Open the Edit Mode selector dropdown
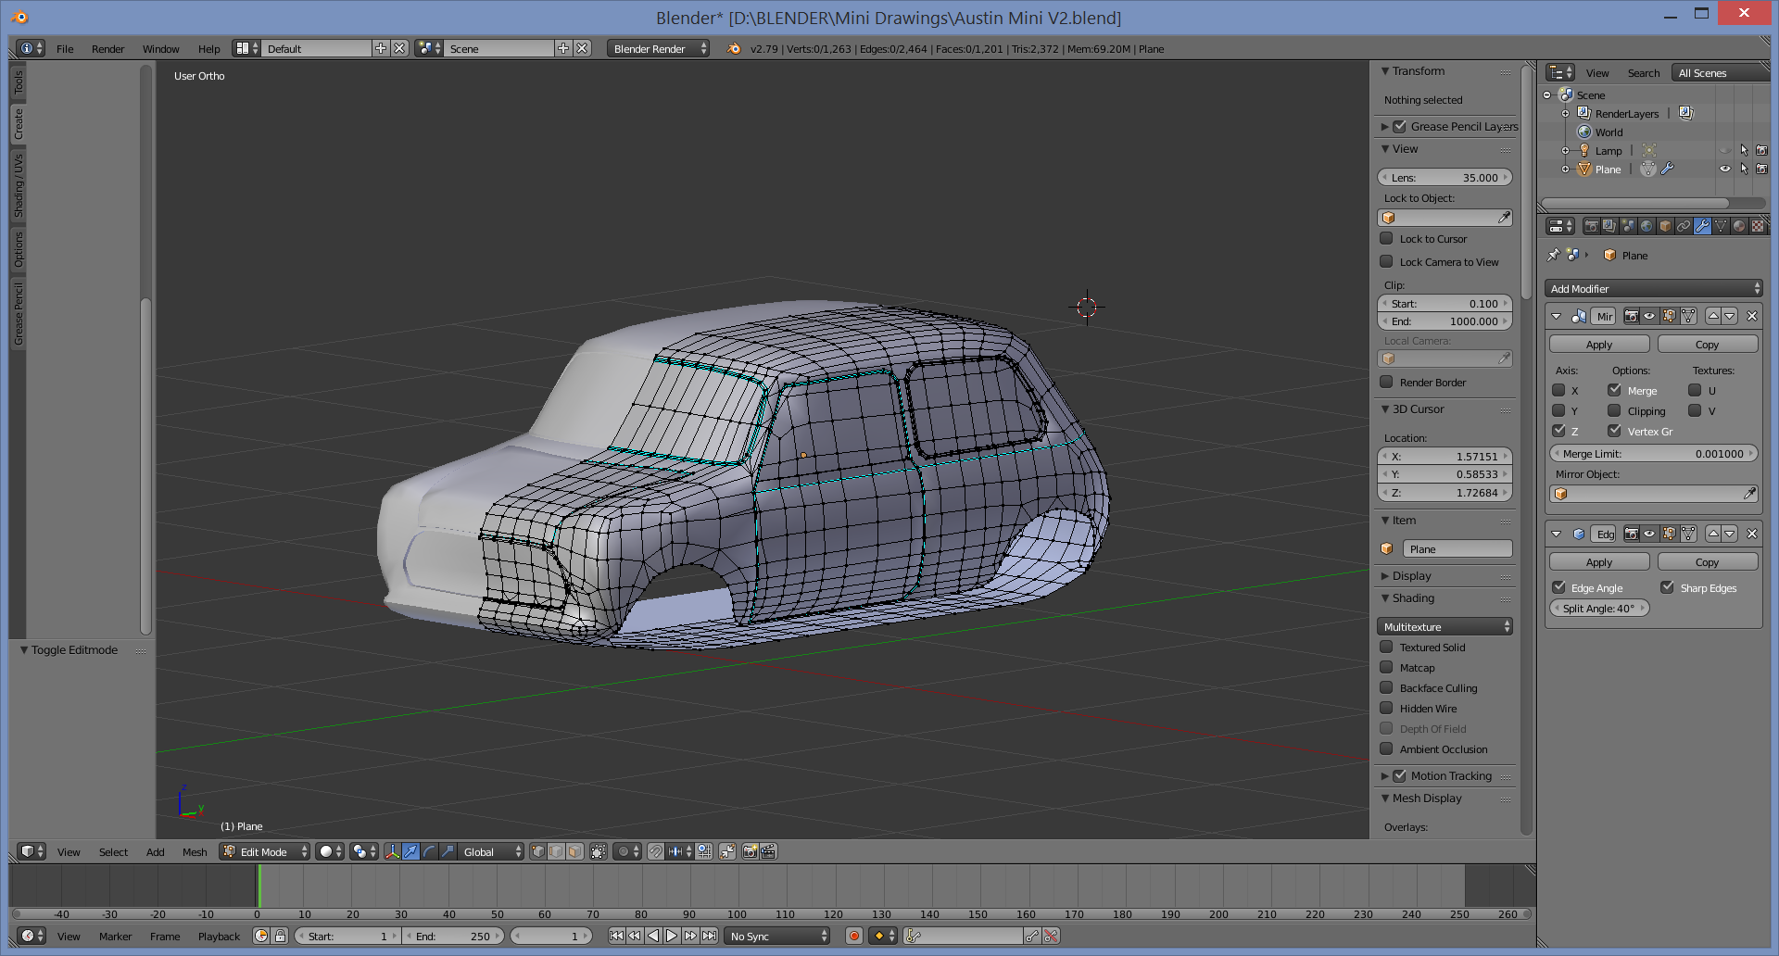This screenshot has height=956, width=1779. [265, 851]
